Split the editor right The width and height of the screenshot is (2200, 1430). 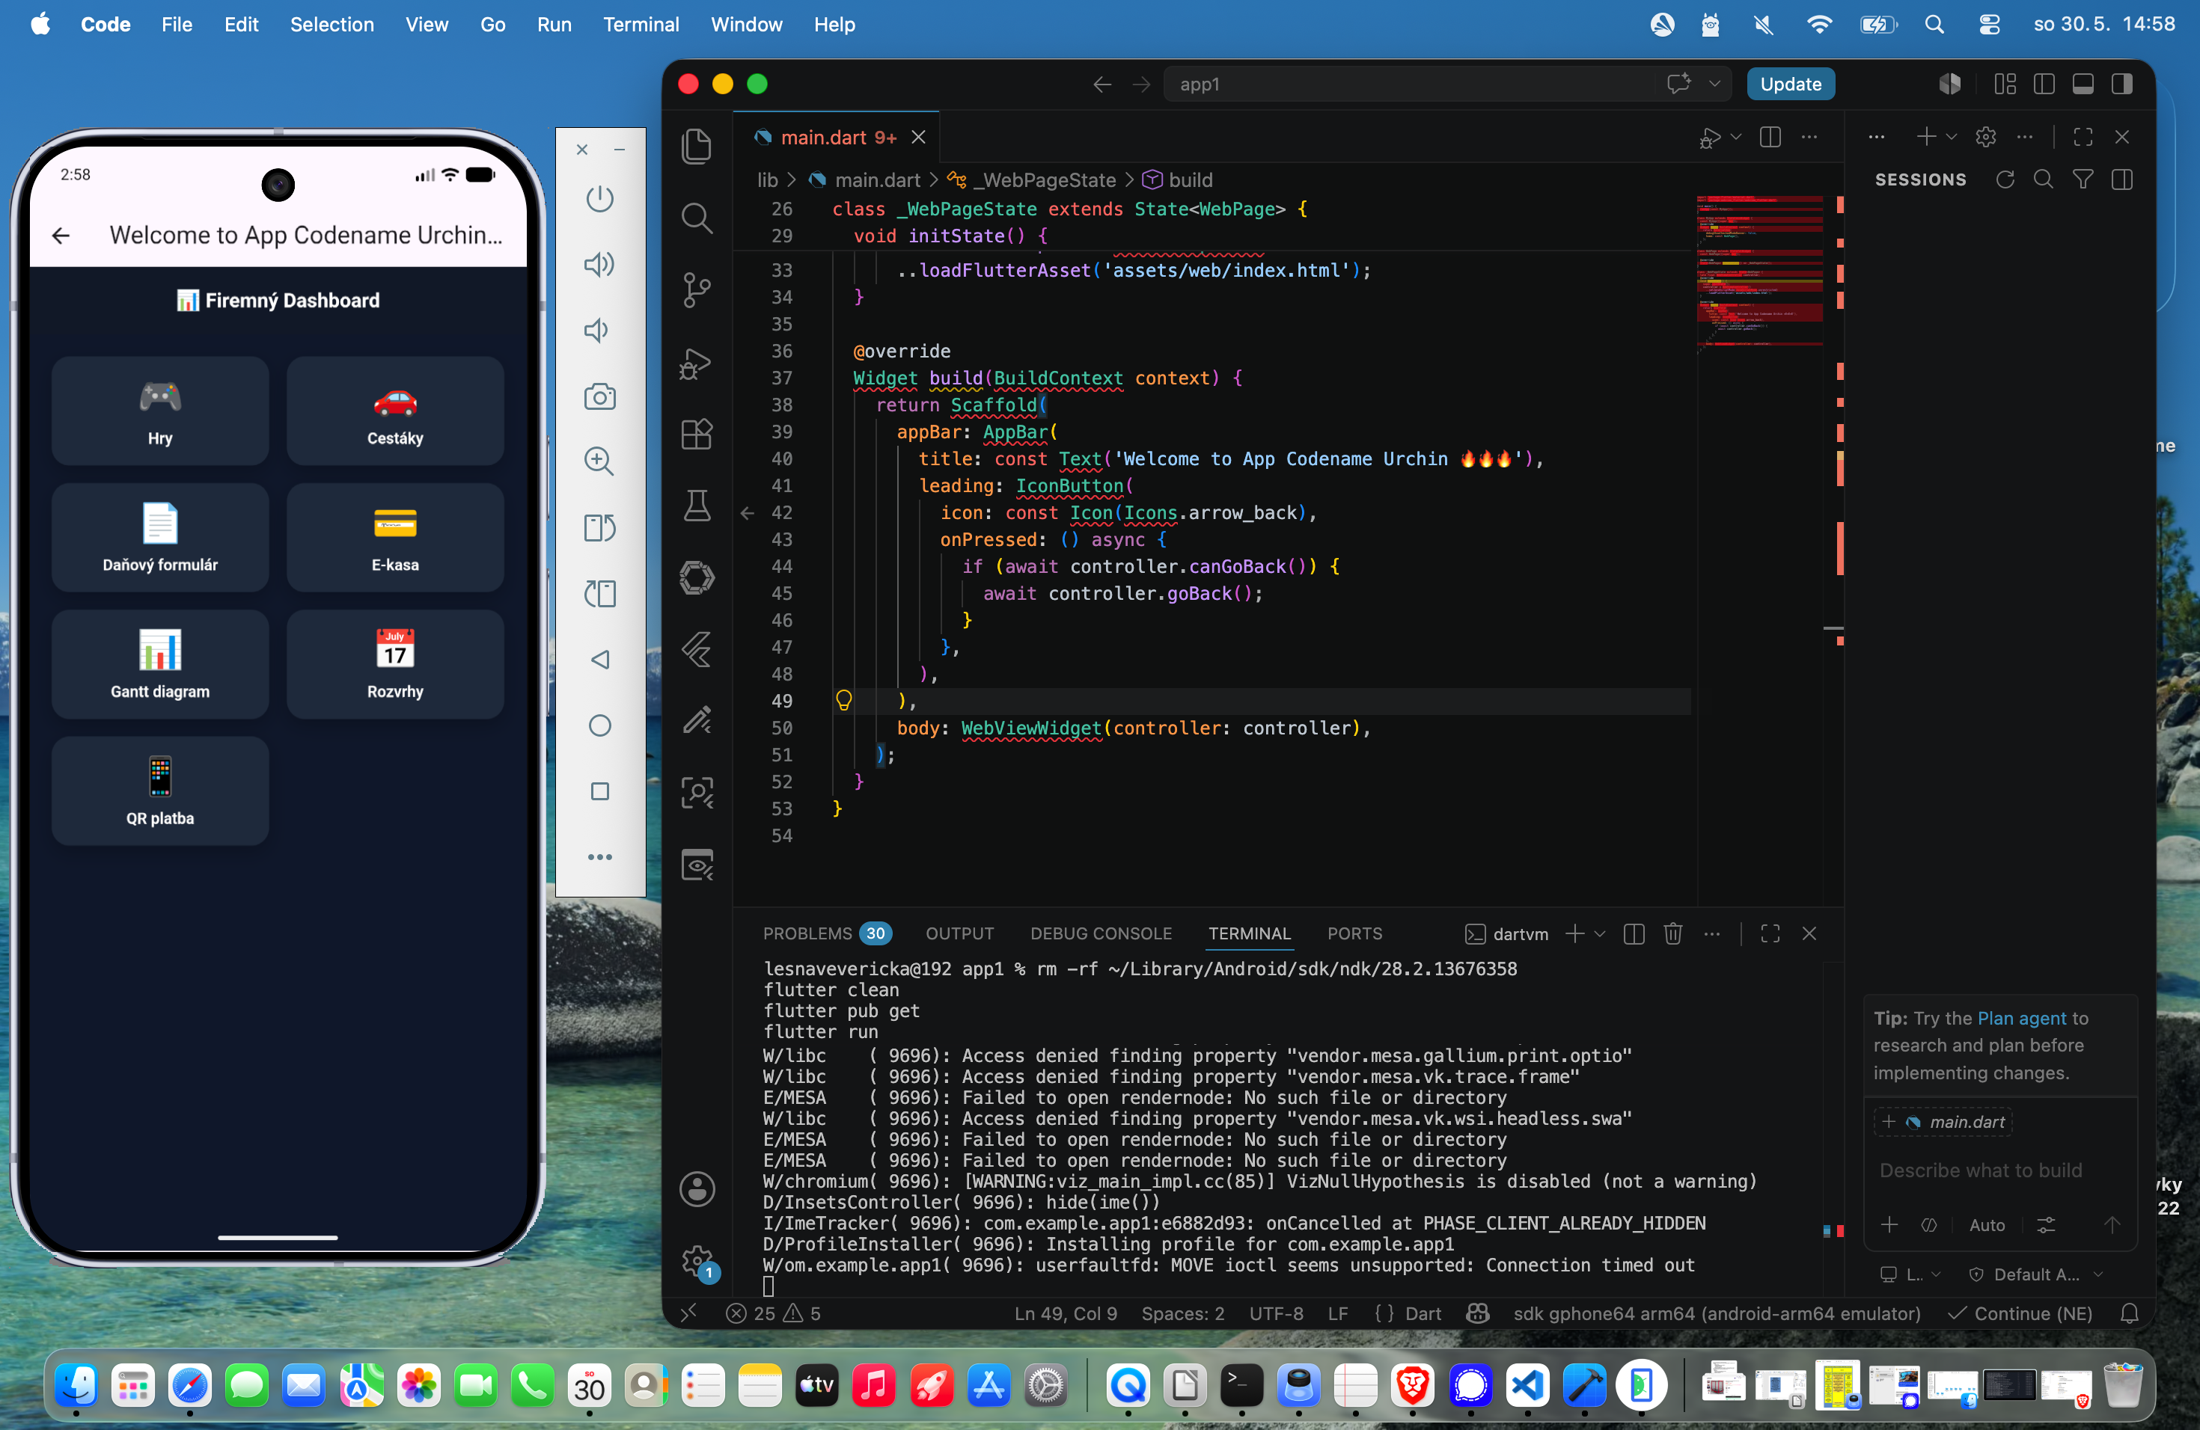point(1770,138)
